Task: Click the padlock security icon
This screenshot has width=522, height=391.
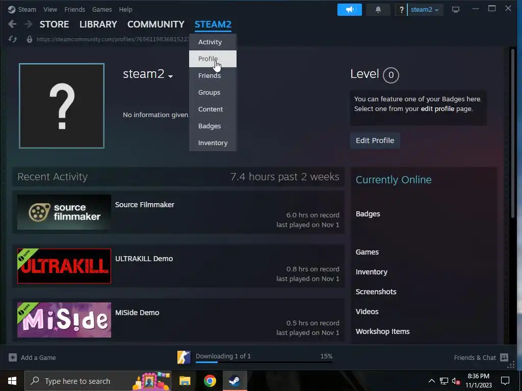Action: click(29, 39)
